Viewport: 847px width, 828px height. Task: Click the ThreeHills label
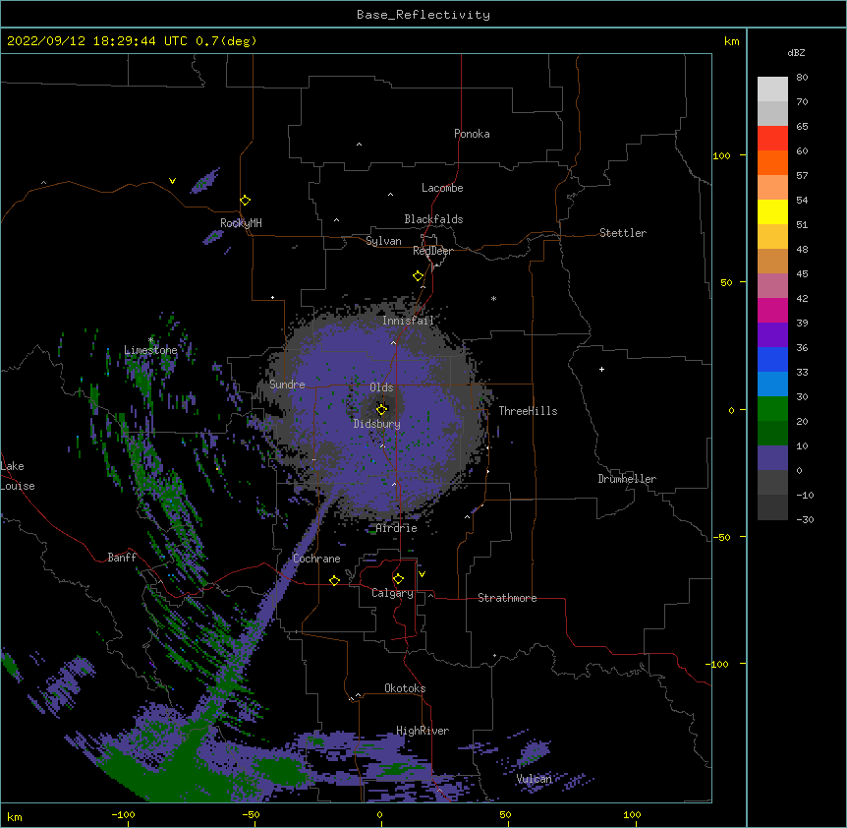click(528, 411)
